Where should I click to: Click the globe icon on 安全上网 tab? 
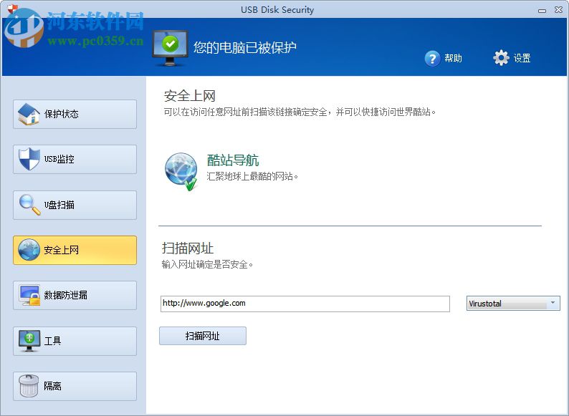[29, 249]
